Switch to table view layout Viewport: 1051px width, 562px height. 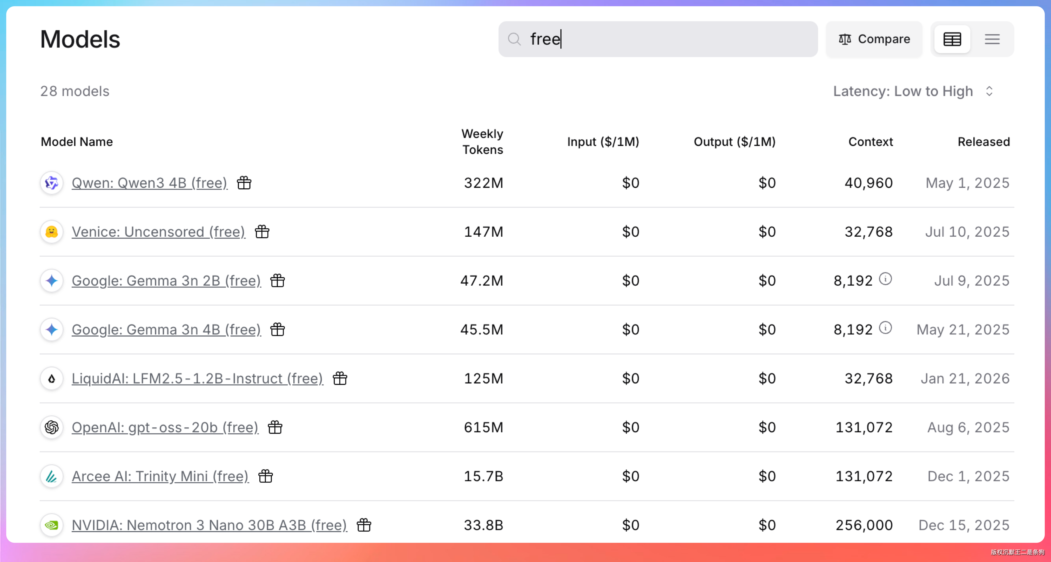[952, 39]
